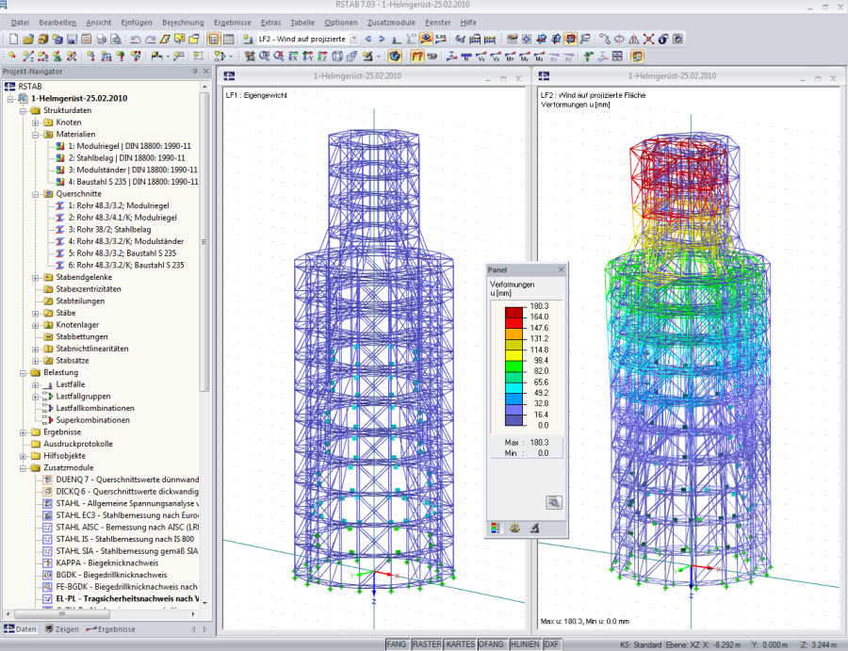Open the Berechnung menu

(x=183, y=23)
